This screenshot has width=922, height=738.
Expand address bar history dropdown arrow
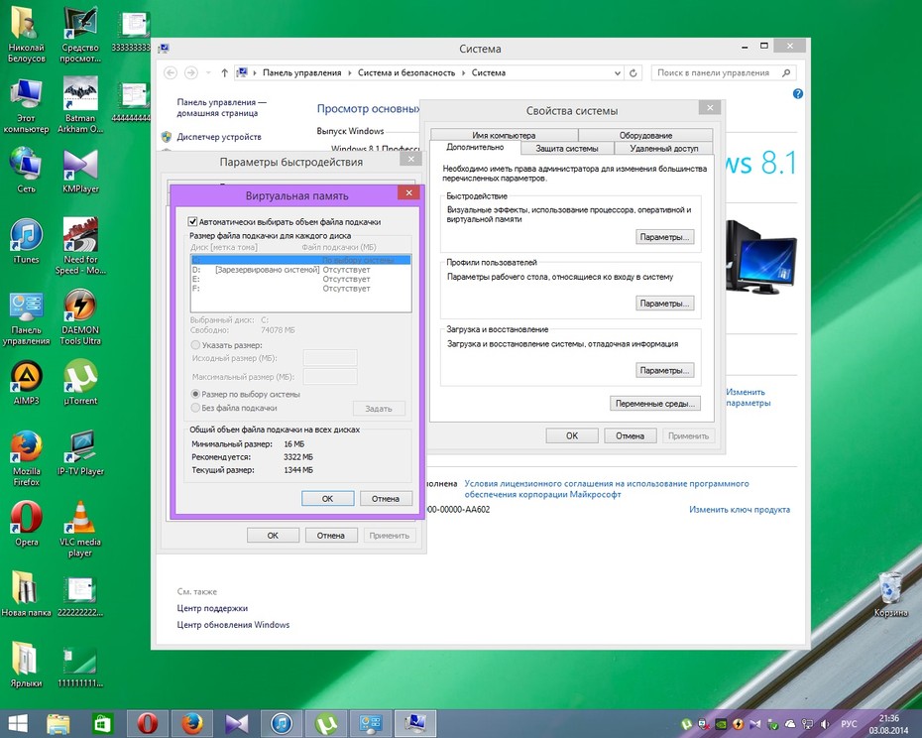point(618,73)
